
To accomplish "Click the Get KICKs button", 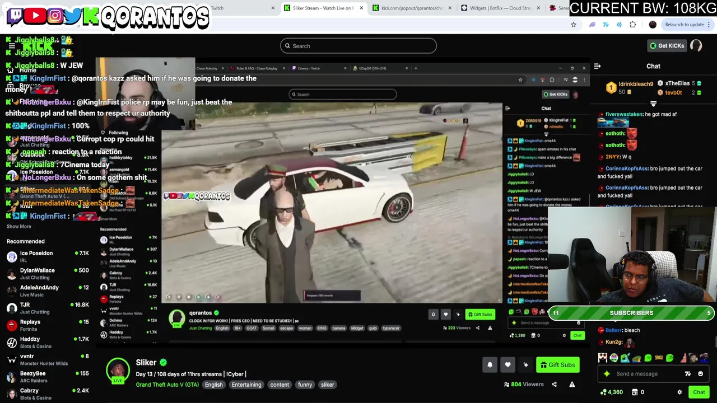I will point(667,46).
